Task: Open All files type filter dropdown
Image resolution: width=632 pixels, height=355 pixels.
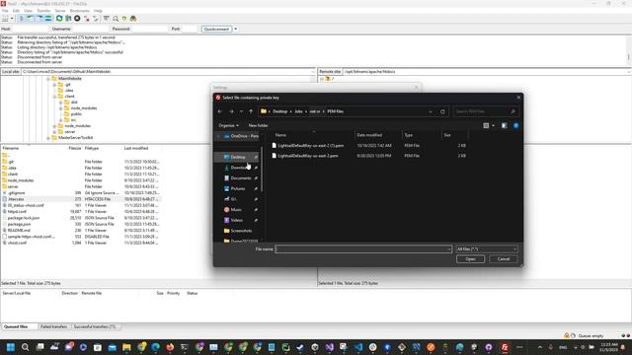Action: [487, 249]
